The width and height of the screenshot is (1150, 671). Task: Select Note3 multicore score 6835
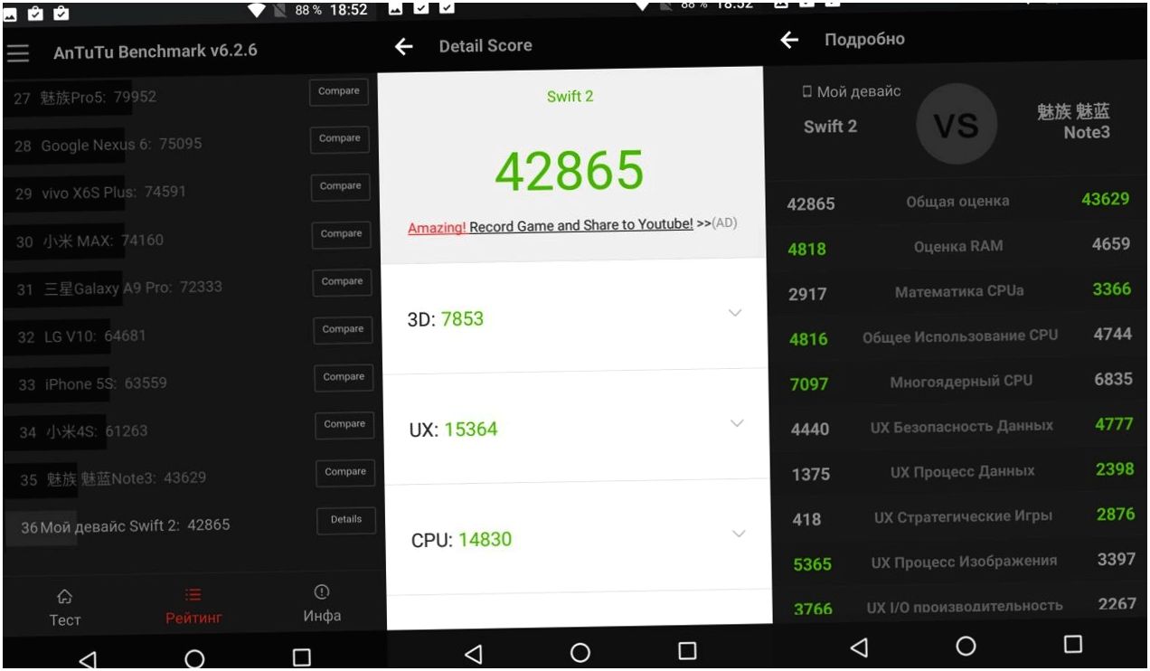[x=1113, y=379]
